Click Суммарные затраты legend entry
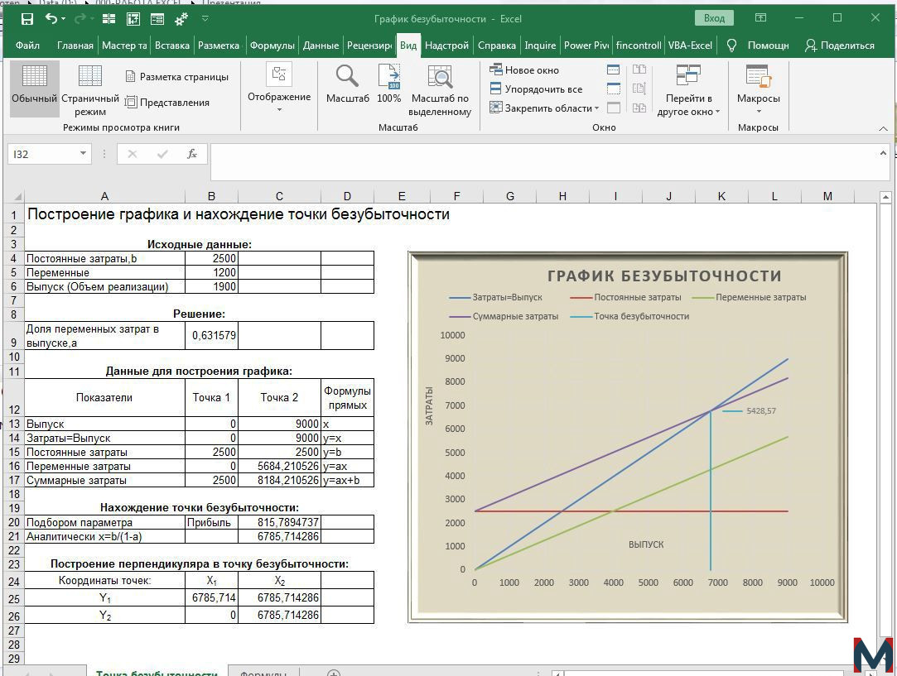This screenshot has width=897, height=676. click(x=504, y=316)
